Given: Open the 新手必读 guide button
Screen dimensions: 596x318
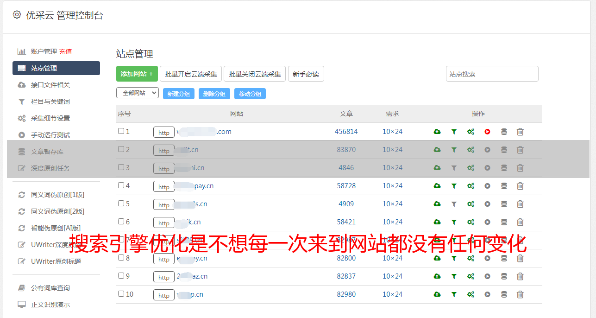Looking at the screenshot, I should 306,74.
